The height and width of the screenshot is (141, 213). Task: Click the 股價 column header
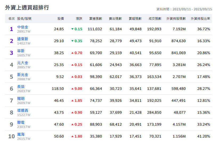(61, 19)
